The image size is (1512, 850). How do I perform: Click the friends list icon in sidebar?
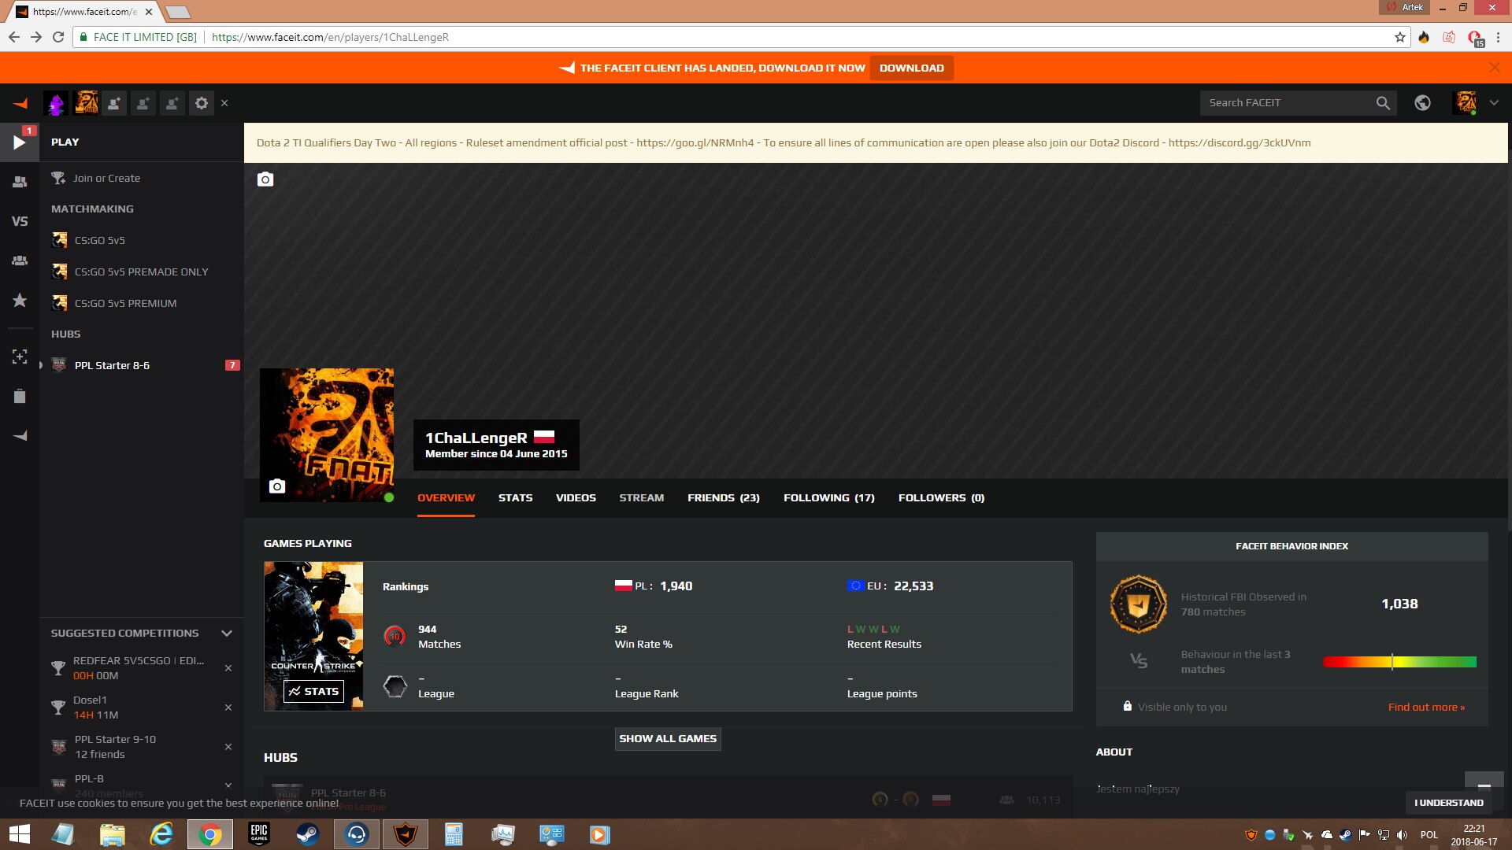coord(19,182)
